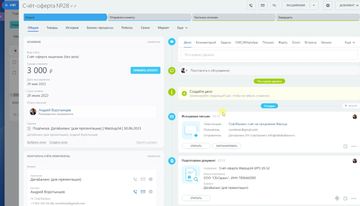Open Андрей Воротынцев responsible link

click(54, 110)
